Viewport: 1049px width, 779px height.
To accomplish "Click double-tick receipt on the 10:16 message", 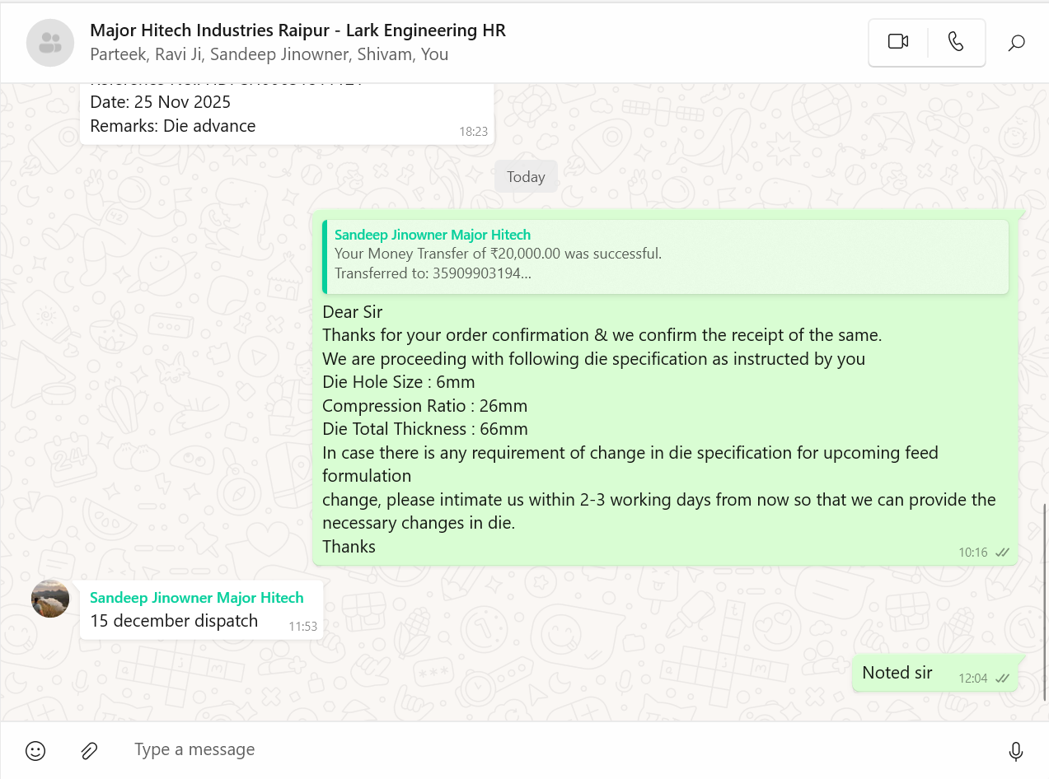I will point(1002,553).
